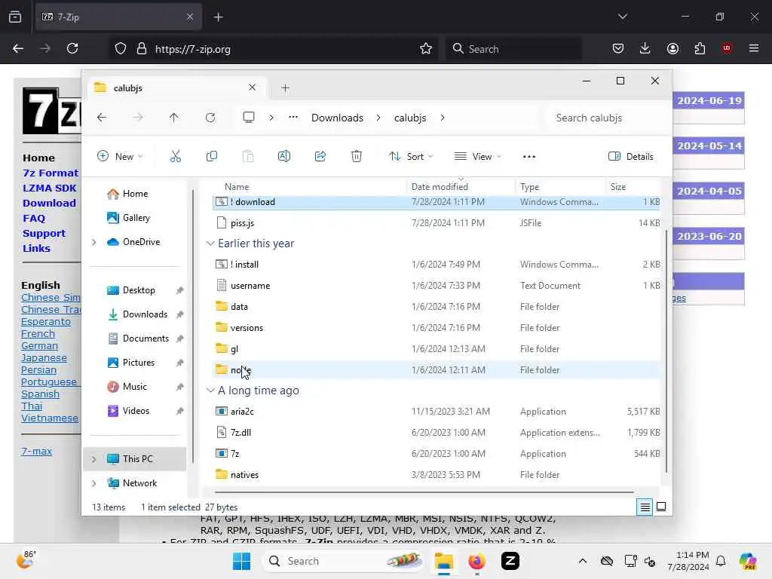
Task: Click the vertical scrollbar of the file list
Action: [666, 350]
